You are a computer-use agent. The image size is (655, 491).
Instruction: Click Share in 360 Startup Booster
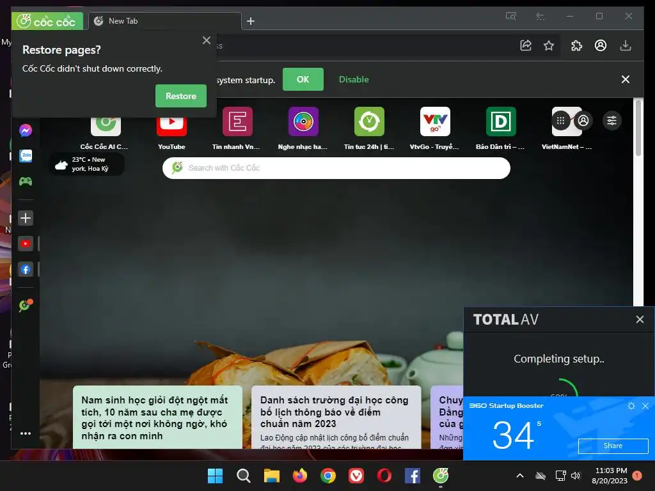[613, 446]
